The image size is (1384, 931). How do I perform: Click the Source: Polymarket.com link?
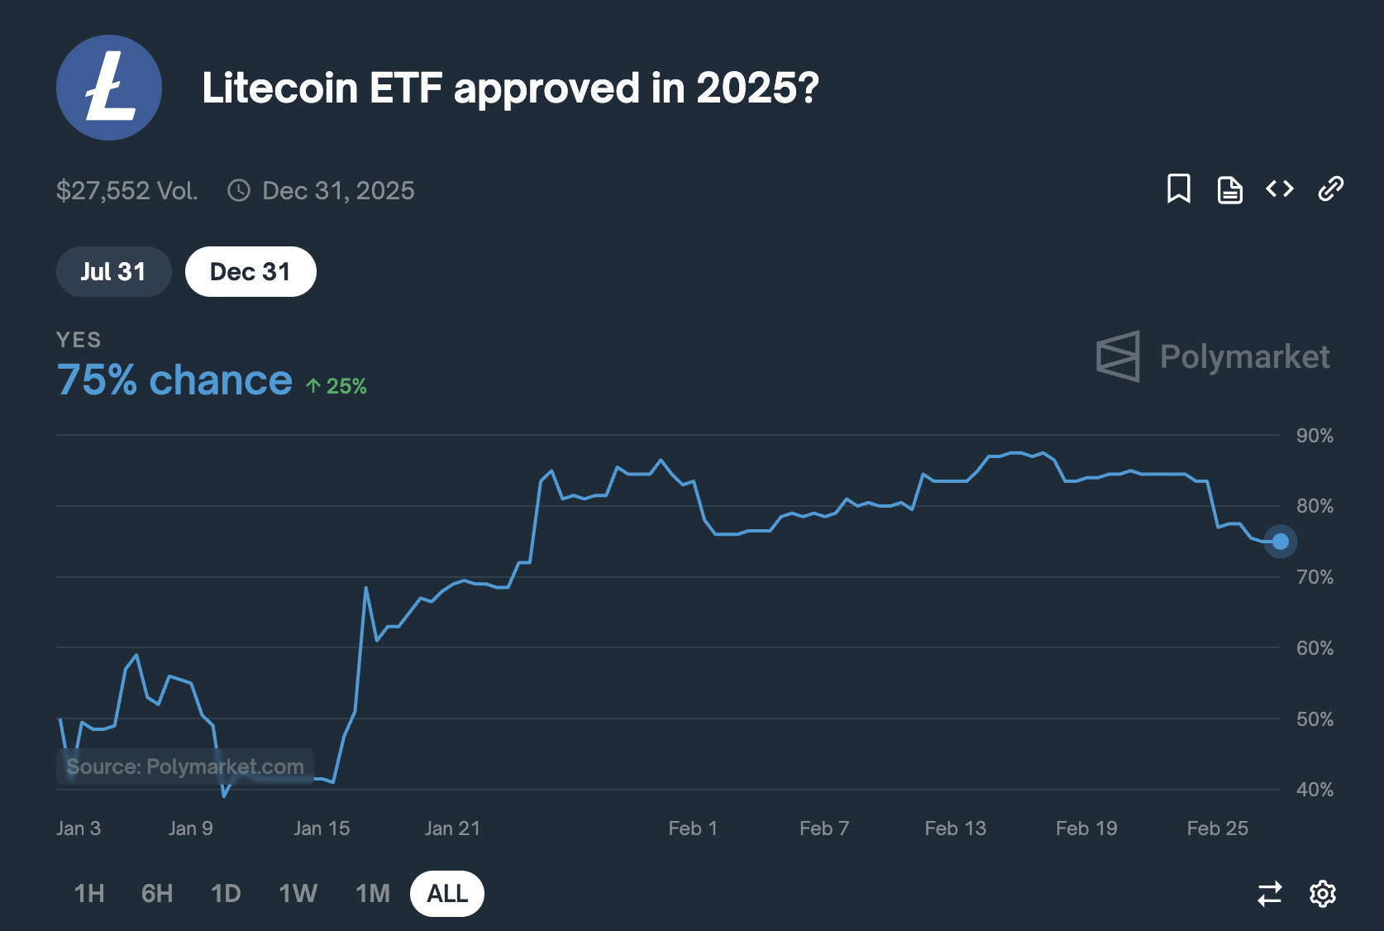tap(184, 766)
